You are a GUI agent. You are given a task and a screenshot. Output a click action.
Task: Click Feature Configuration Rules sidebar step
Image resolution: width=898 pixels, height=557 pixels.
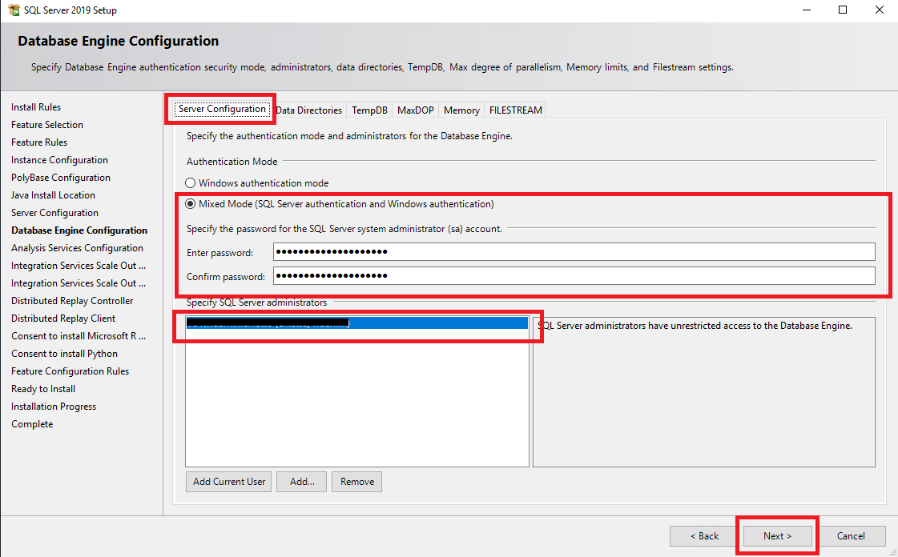click(70, 371)
